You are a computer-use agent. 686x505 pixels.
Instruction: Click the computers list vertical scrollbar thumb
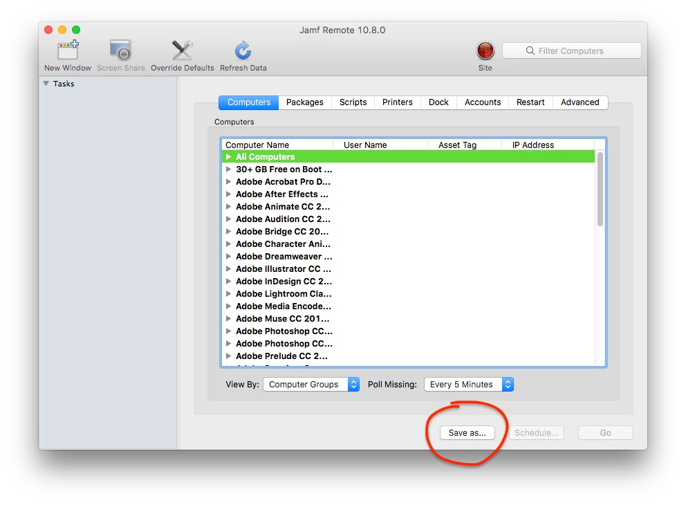pos(600,189)
